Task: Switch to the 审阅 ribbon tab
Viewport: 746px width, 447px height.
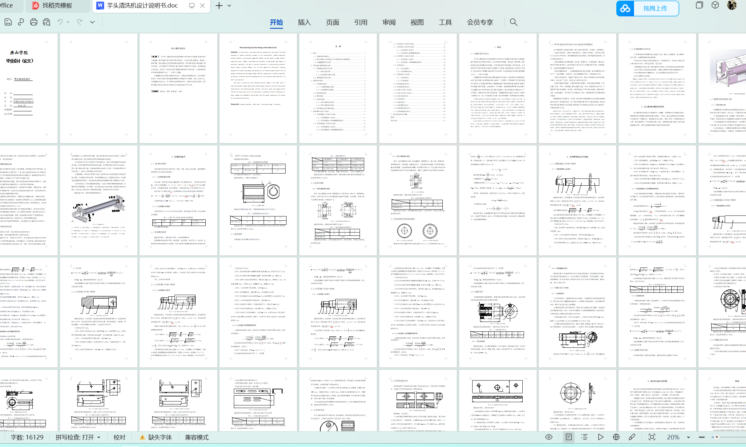Action: click(389, 22)
